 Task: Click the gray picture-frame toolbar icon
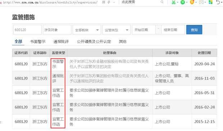pos(201,2)
